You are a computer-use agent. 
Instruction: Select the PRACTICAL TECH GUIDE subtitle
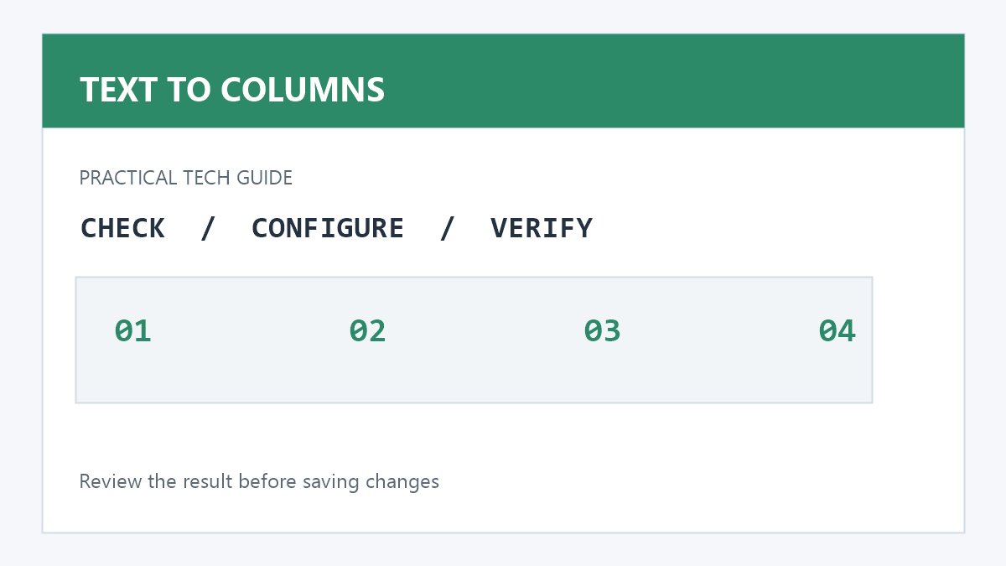pyautogui.click(x=186, y=178)
